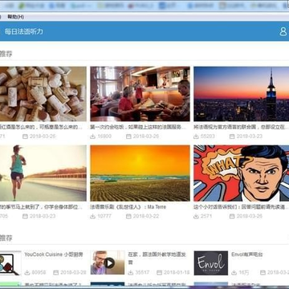Open the Empire State Building skyline thumbnail
This screenshot has width=289, height=289.
click(x=242, y=94)
